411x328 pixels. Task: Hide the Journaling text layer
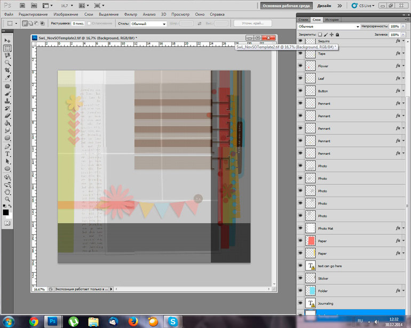(x=300, y=304)
